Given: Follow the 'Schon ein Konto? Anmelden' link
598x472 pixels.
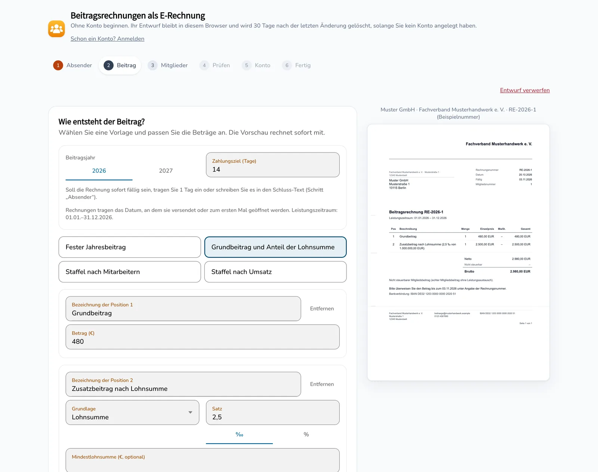Looking at the screenshot, I should [107, 39].
